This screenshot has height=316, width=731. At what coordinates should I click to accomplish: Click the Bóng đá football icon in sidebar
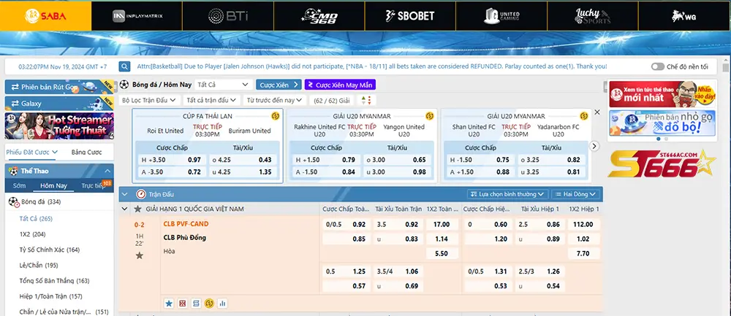[x=14, y=202]
